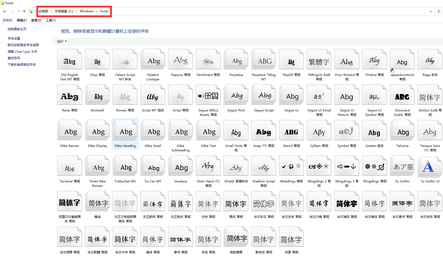Select the Parchment font icon
The height and width of the screenshot is (256, 443).
pos(208,59)
